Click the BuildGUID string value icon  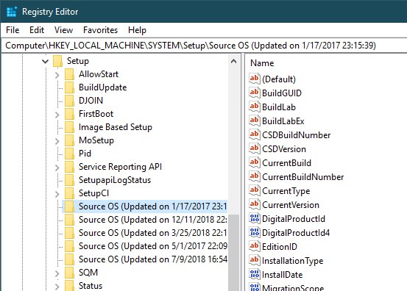[x=255, y=93]
